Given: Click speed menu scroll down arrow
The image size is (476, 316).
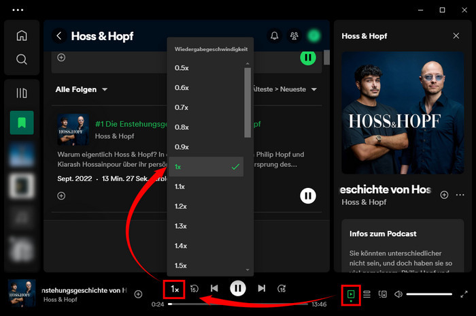Looking at the screenshot, I should [248, 270].
